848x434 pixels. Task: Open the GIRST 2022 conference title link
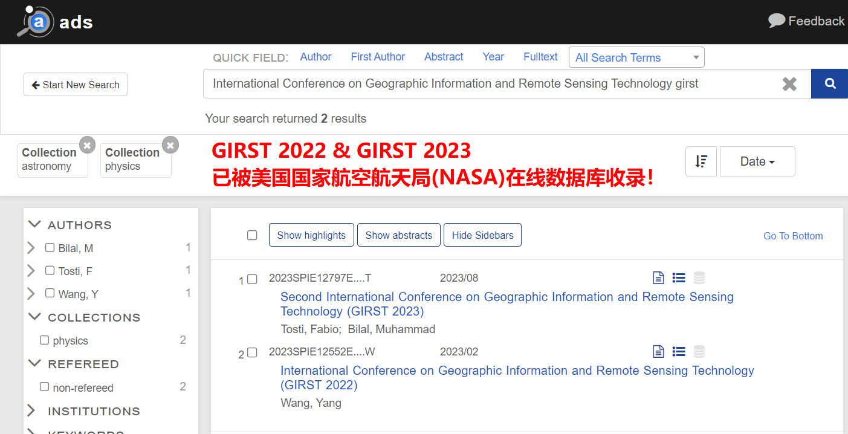517,378
